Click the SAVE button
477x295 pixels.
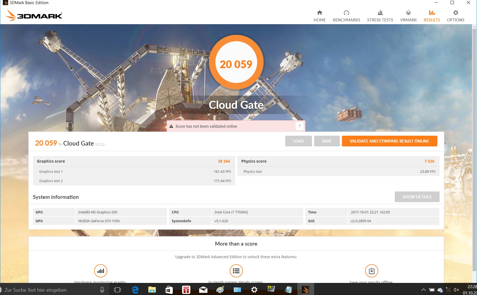[327, 141]
